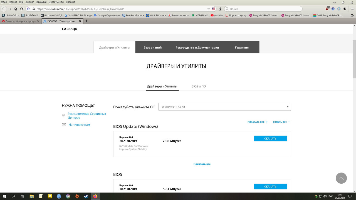
Task: Go back to the previous page
Action: point(4,9)
